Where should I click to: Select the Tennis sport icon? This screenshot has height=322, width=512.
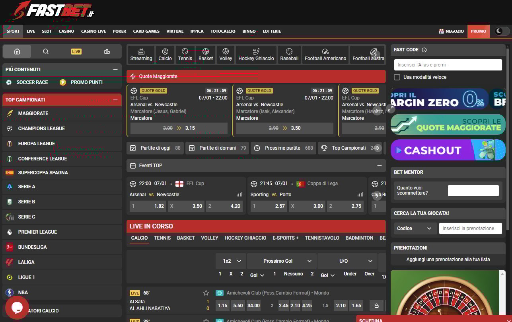tap(185, 55)
